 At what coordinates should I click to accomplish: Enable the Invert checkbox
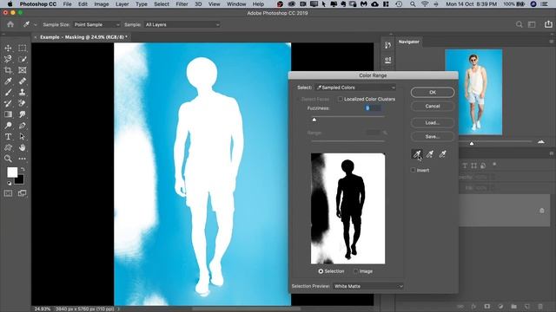coord(413,170)
